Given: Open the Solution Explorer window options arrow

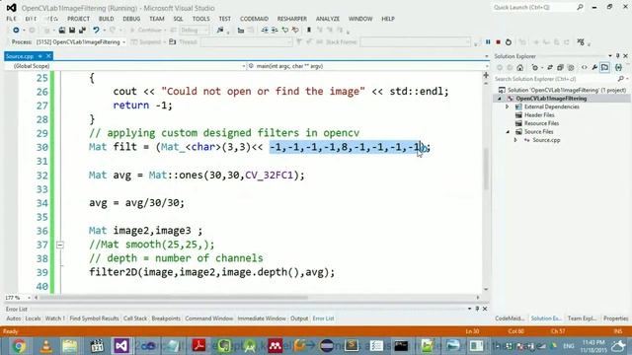Looking at the screenshot, I should click(610, 56).
